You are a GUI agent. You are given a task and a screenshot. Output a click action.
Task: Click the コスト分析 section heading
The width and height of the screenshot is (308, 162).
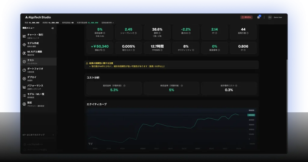93,78
